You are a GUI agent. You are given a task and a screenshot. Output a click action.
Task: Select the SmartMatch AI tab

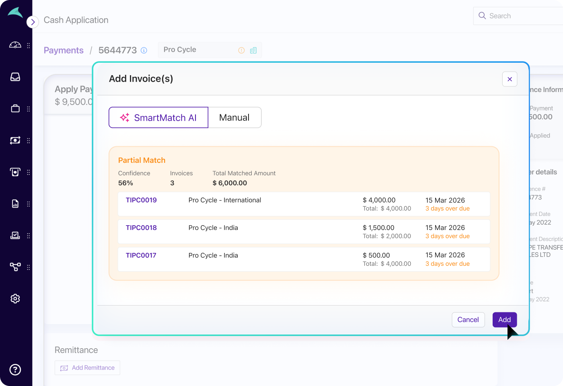coord(158,117)
